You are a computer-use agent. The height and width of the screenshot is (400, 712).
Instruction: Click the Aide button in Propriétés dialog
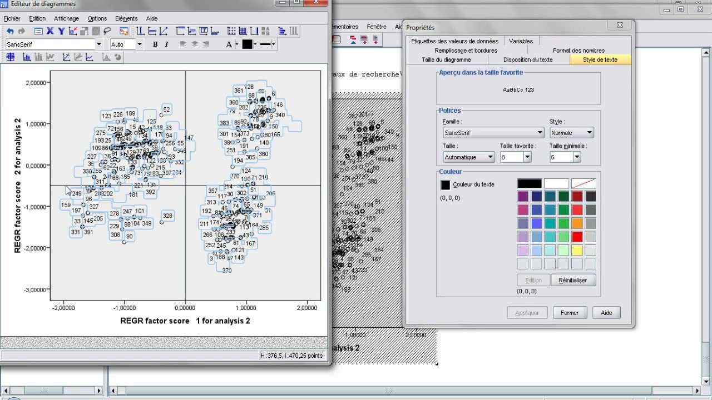tap(606, 313)
